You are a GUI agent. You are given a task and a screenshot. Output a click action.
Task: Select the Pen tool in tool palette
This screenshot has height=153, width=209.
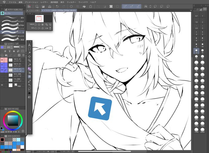tap(29, 65)
